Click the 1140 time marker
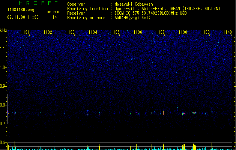The image size is (236, 150). coord(227,32)
